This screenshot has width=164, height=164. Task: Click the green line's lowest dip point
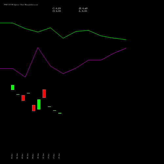pyautogui.click(x=63, y=38)
